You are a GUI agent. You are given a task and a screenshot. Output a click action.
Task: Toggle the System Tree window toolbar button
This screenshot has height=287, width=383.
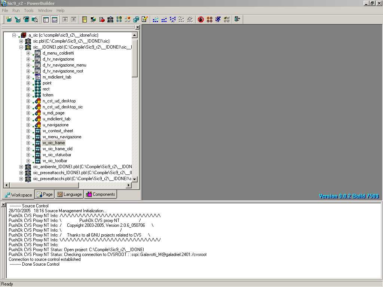pyautogui.click(x=46, y=19)
